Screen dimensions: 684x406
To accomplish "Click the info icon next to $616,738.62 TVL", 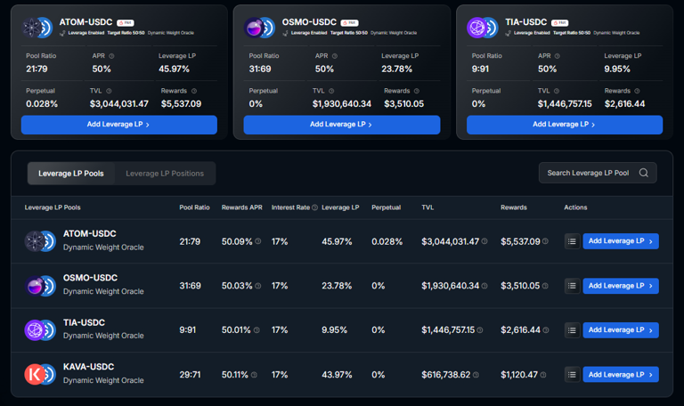I will [476, 375].
